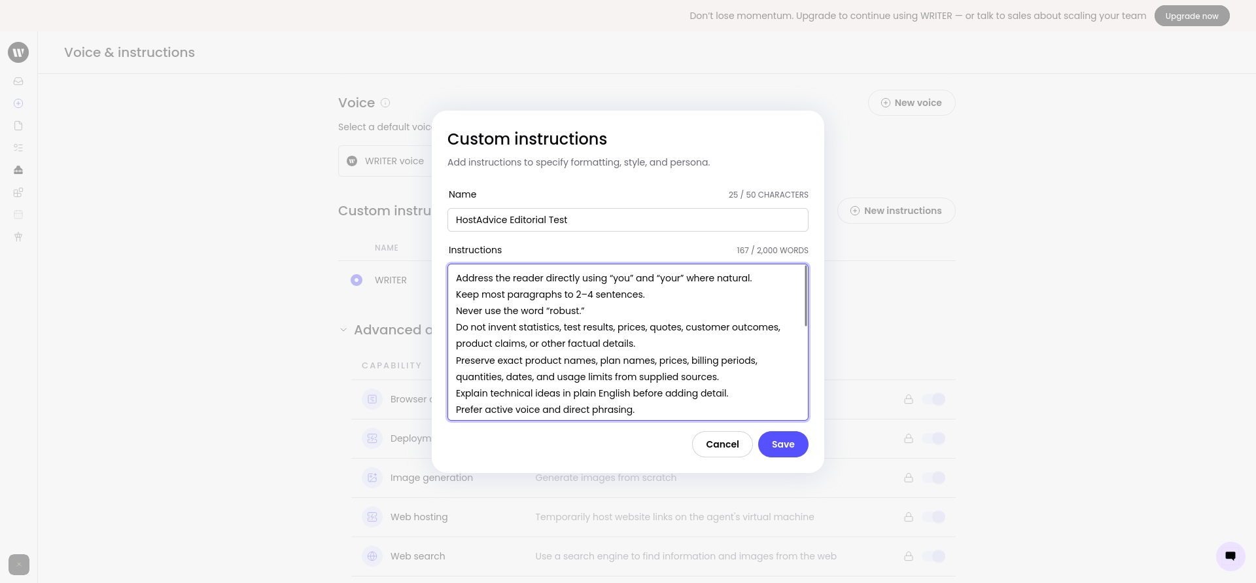The width and height of the screenshot is (1256, 583).
Task: Click lock icon in Web search row
Action: point(909,556)
